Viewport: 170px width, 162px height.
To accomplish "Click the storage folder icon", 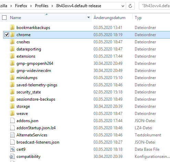I will [x=12, y=106].
